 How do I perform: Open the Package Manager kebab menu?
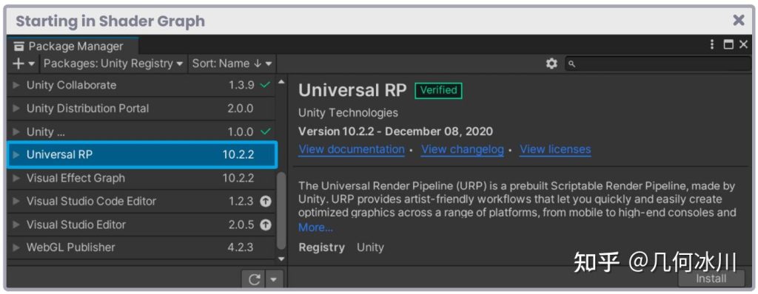coord(712,45)
